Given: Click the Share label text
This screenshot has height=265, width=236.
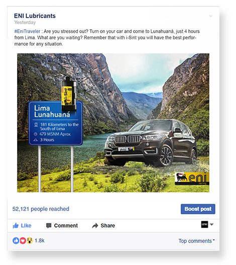Looking at the screenshot, I should pos(108,226).
